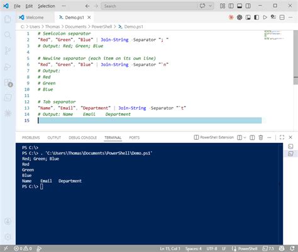Click the Thomas breadcrumb segment
This screenshot has height=252, width=298.
click(x=52, y=26)
